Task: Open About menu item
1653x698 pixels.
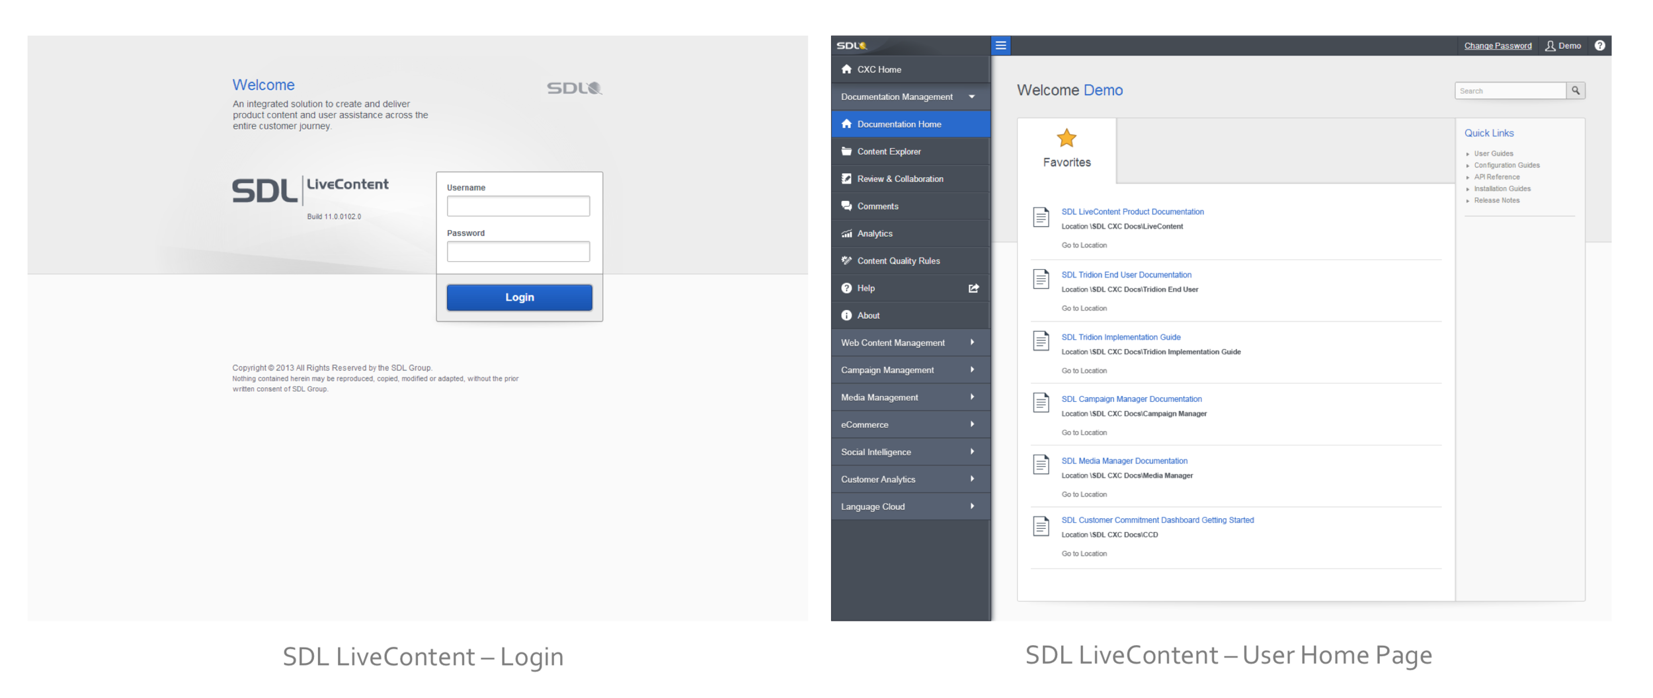Action: pos(910,315)
